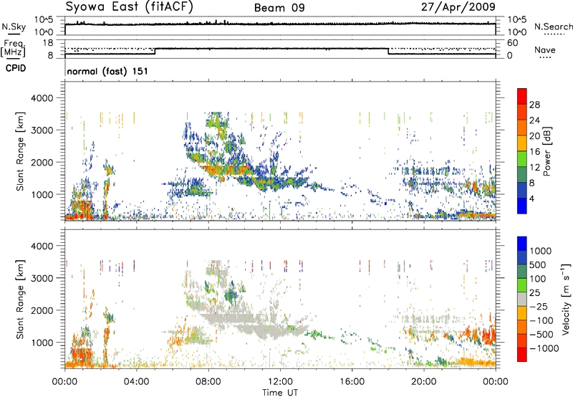Select the '3000' tick on the Velocity panel

tap(42, 278)
